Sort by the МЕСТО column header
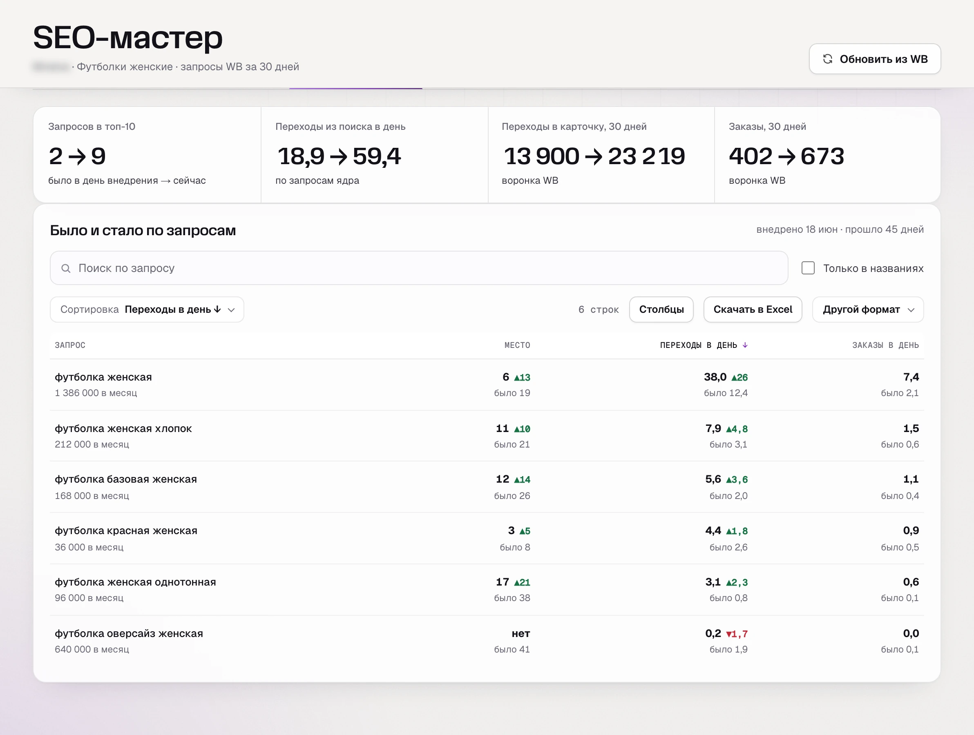974x735 pixels. pyautogui.click(x=517, y=345)
